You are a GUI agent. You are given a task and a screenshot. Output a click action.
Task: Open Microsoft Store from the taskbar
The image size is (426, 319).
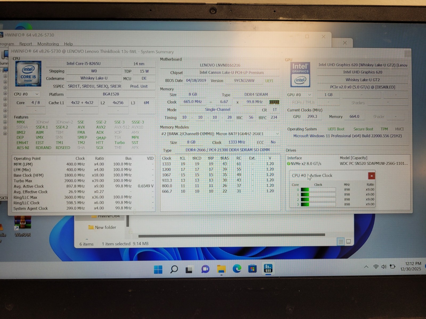(252, 269)
